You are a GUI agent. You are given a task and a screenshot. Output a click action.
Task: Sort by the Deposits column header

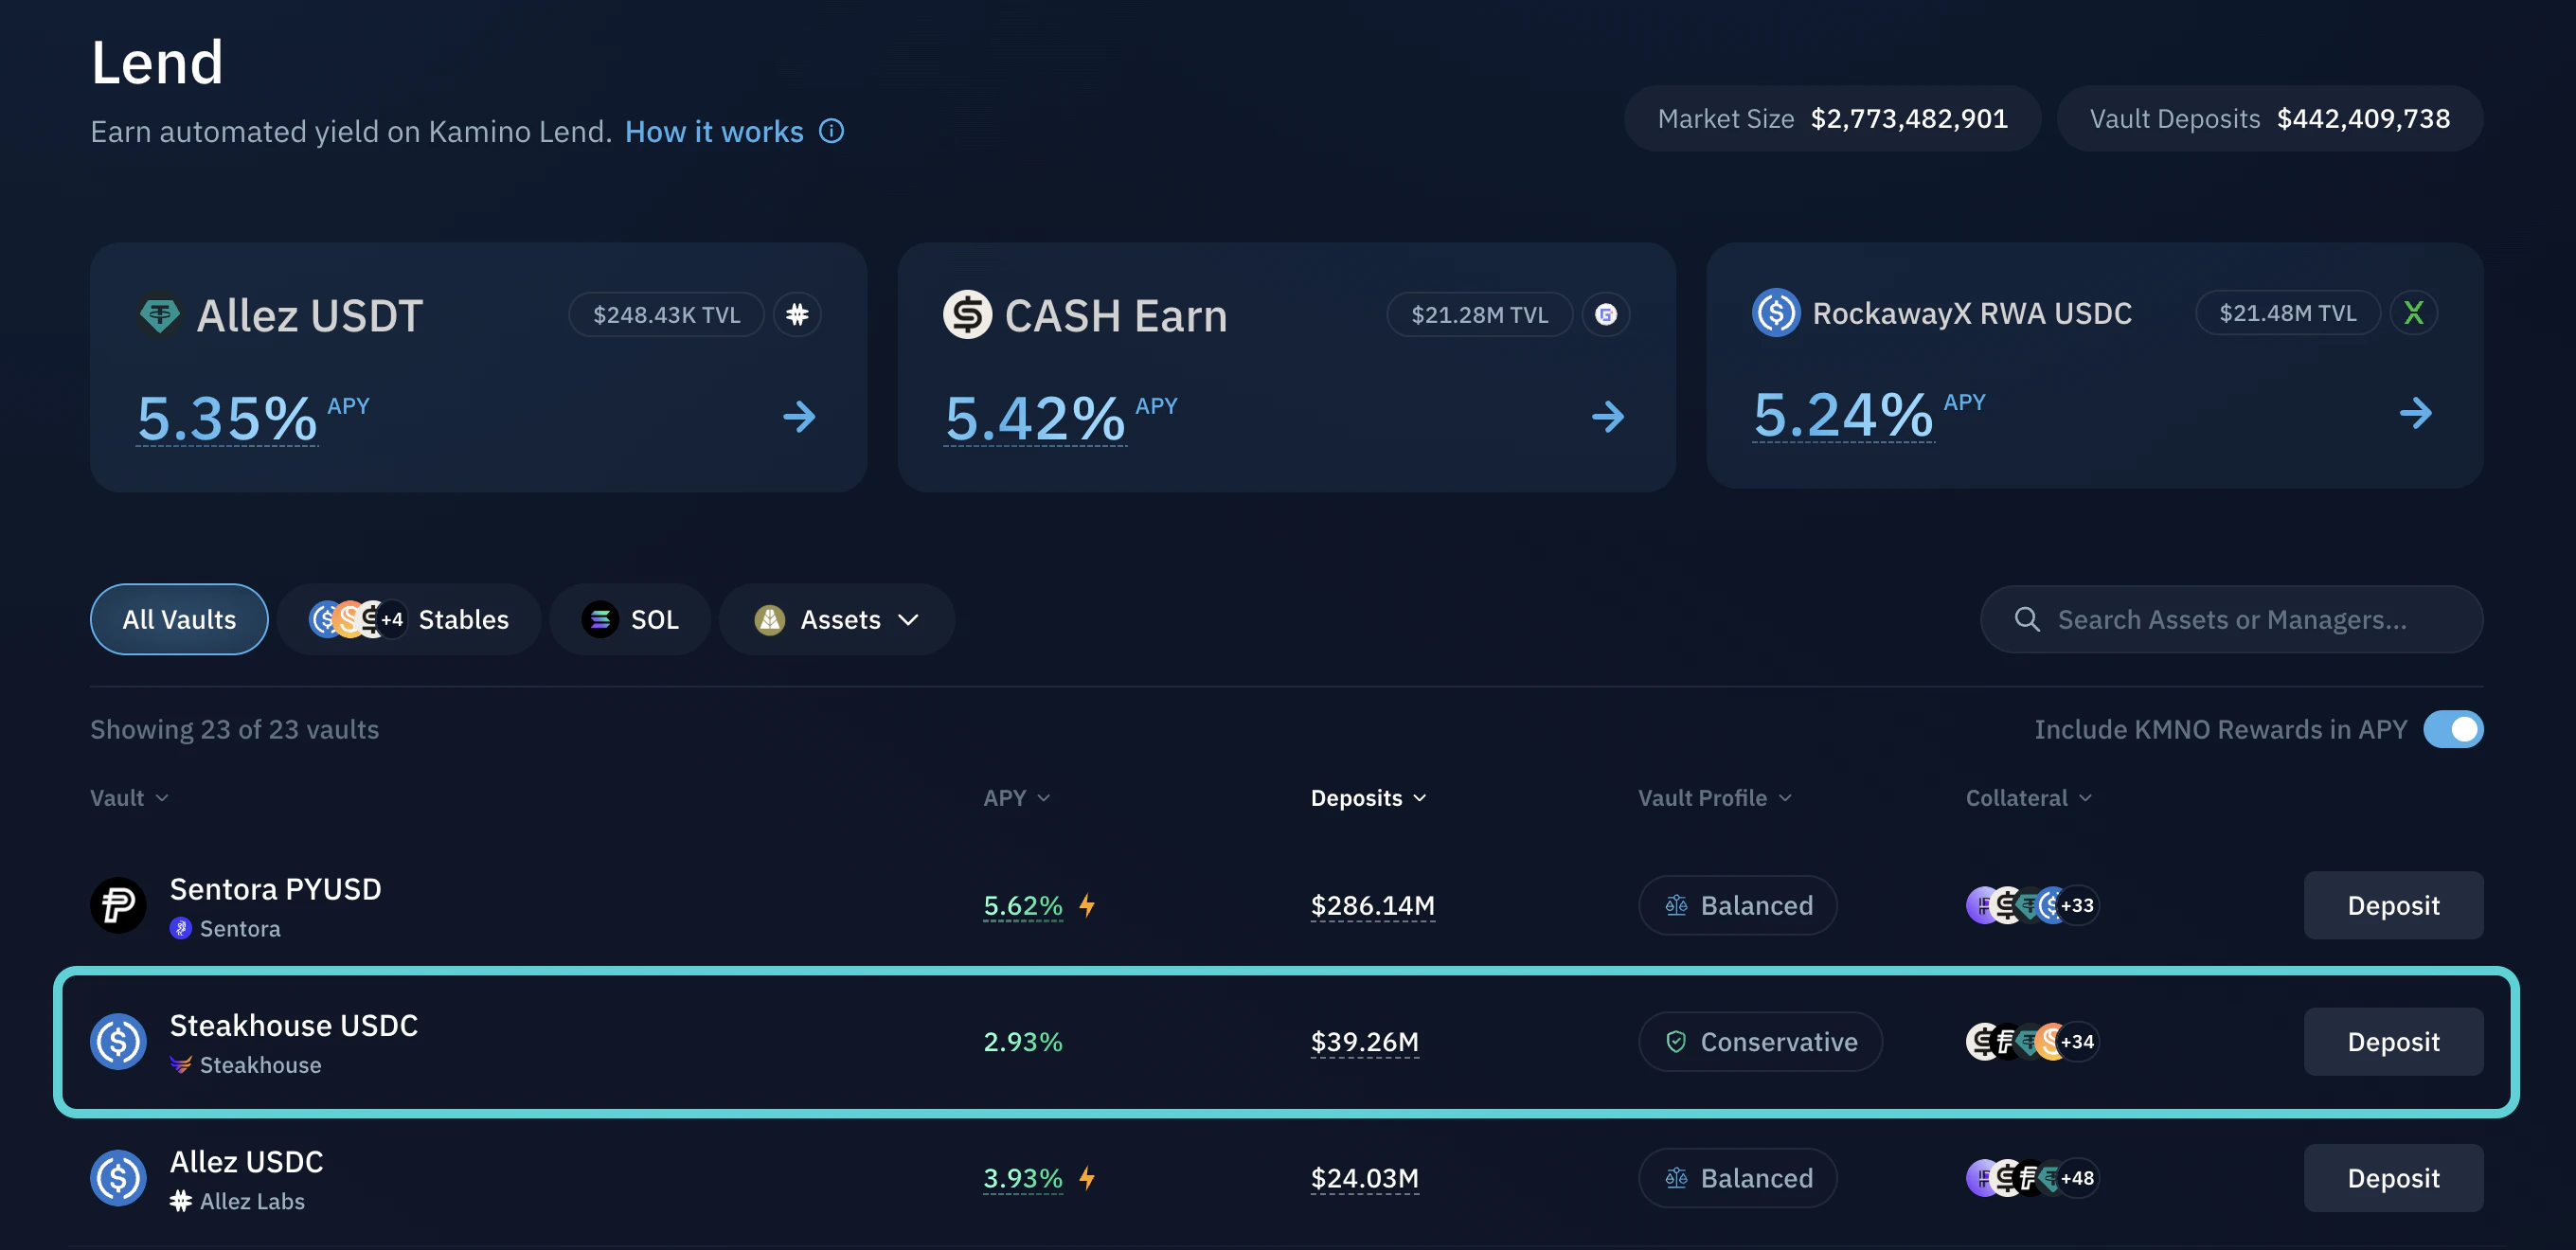point(1368,797)
